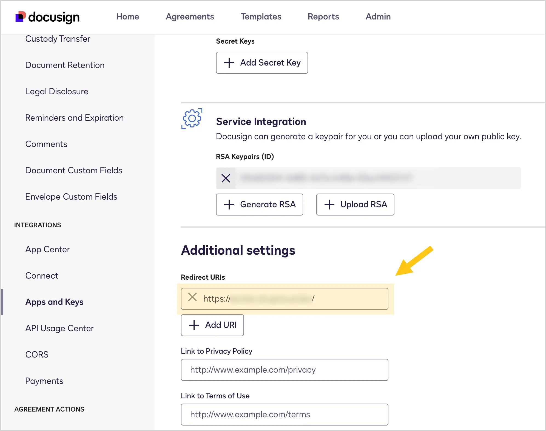Screen dimensions: 546x431
Task: Open Custody Transfer in sidebar
Action: (58, 39)
